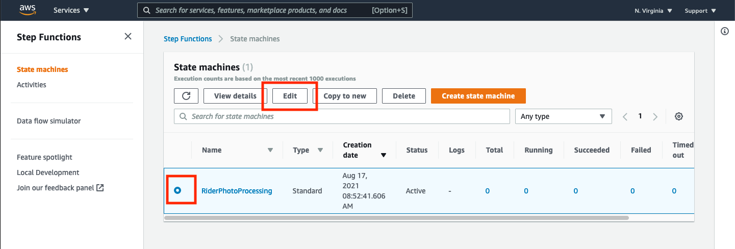
Task: Open Feature spotlight
Action: pyautogui.click(x=45, y=157)
